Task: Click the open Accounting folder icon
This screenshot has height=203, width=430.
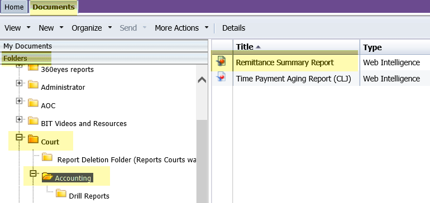Action: click(47, 177)
